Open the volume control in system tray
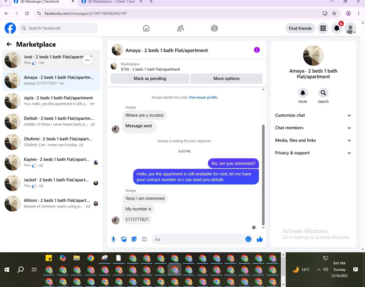 point(326,270)
